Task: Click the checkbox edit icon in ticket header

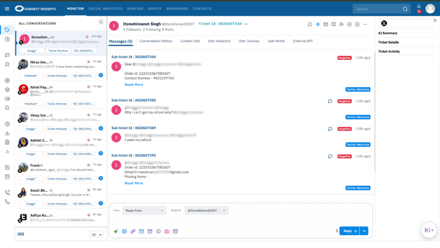Action: coord(357,24)
